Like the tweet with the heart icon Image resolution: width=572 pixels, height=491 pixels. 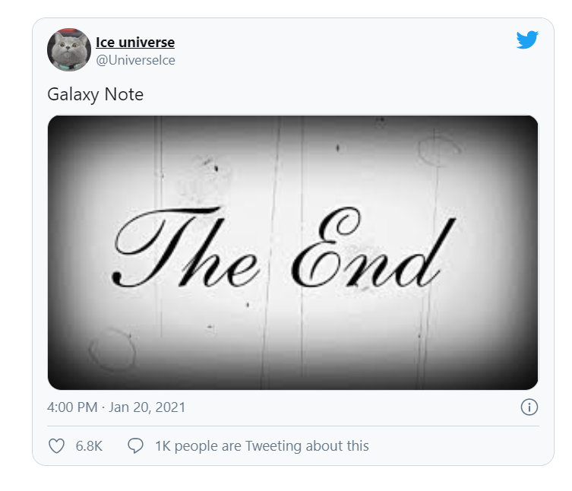(57, 446)
